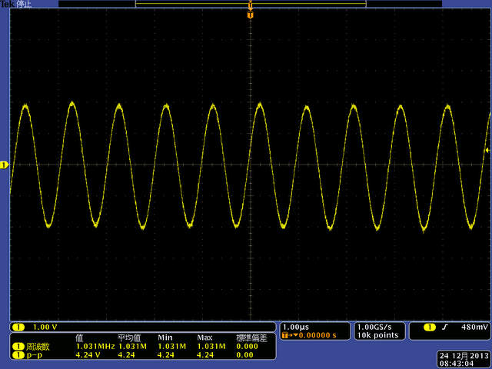Screen dimensions: 492x369
Task: Select the 1.00µs horizontal scale readout
Action: [x=297, y=327]
